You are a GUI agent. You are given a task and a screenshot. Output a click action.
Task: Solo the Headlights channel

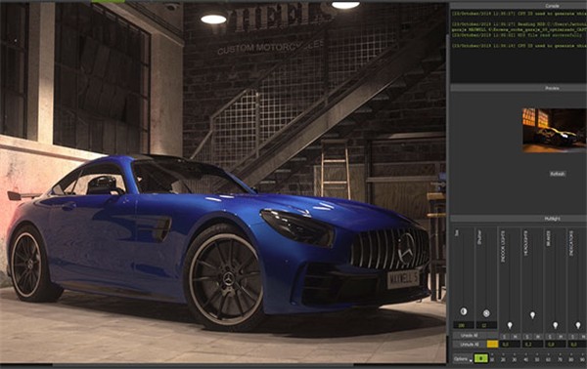point(527,337)
